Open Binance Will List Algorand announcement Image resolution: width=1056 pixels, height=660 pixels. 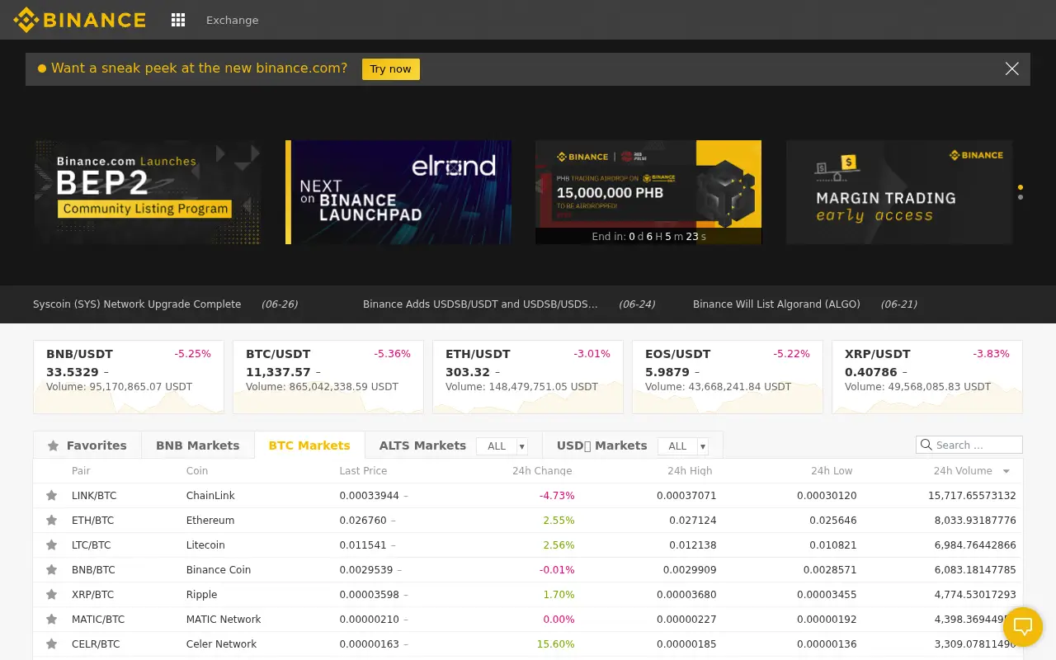click(776, 304)
